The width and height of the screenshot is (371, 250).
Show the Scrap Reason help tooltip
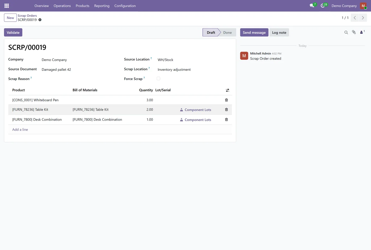pyautogui.click(x=31, y=78)
